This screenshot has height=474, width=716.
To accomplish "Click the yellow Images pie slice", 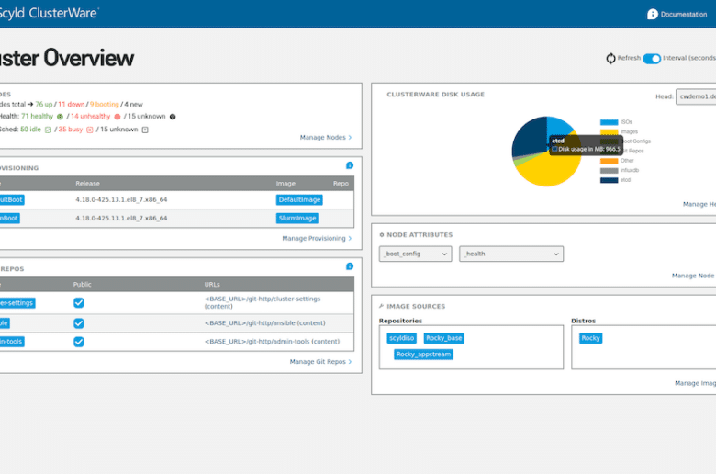I will pos(550,170).
